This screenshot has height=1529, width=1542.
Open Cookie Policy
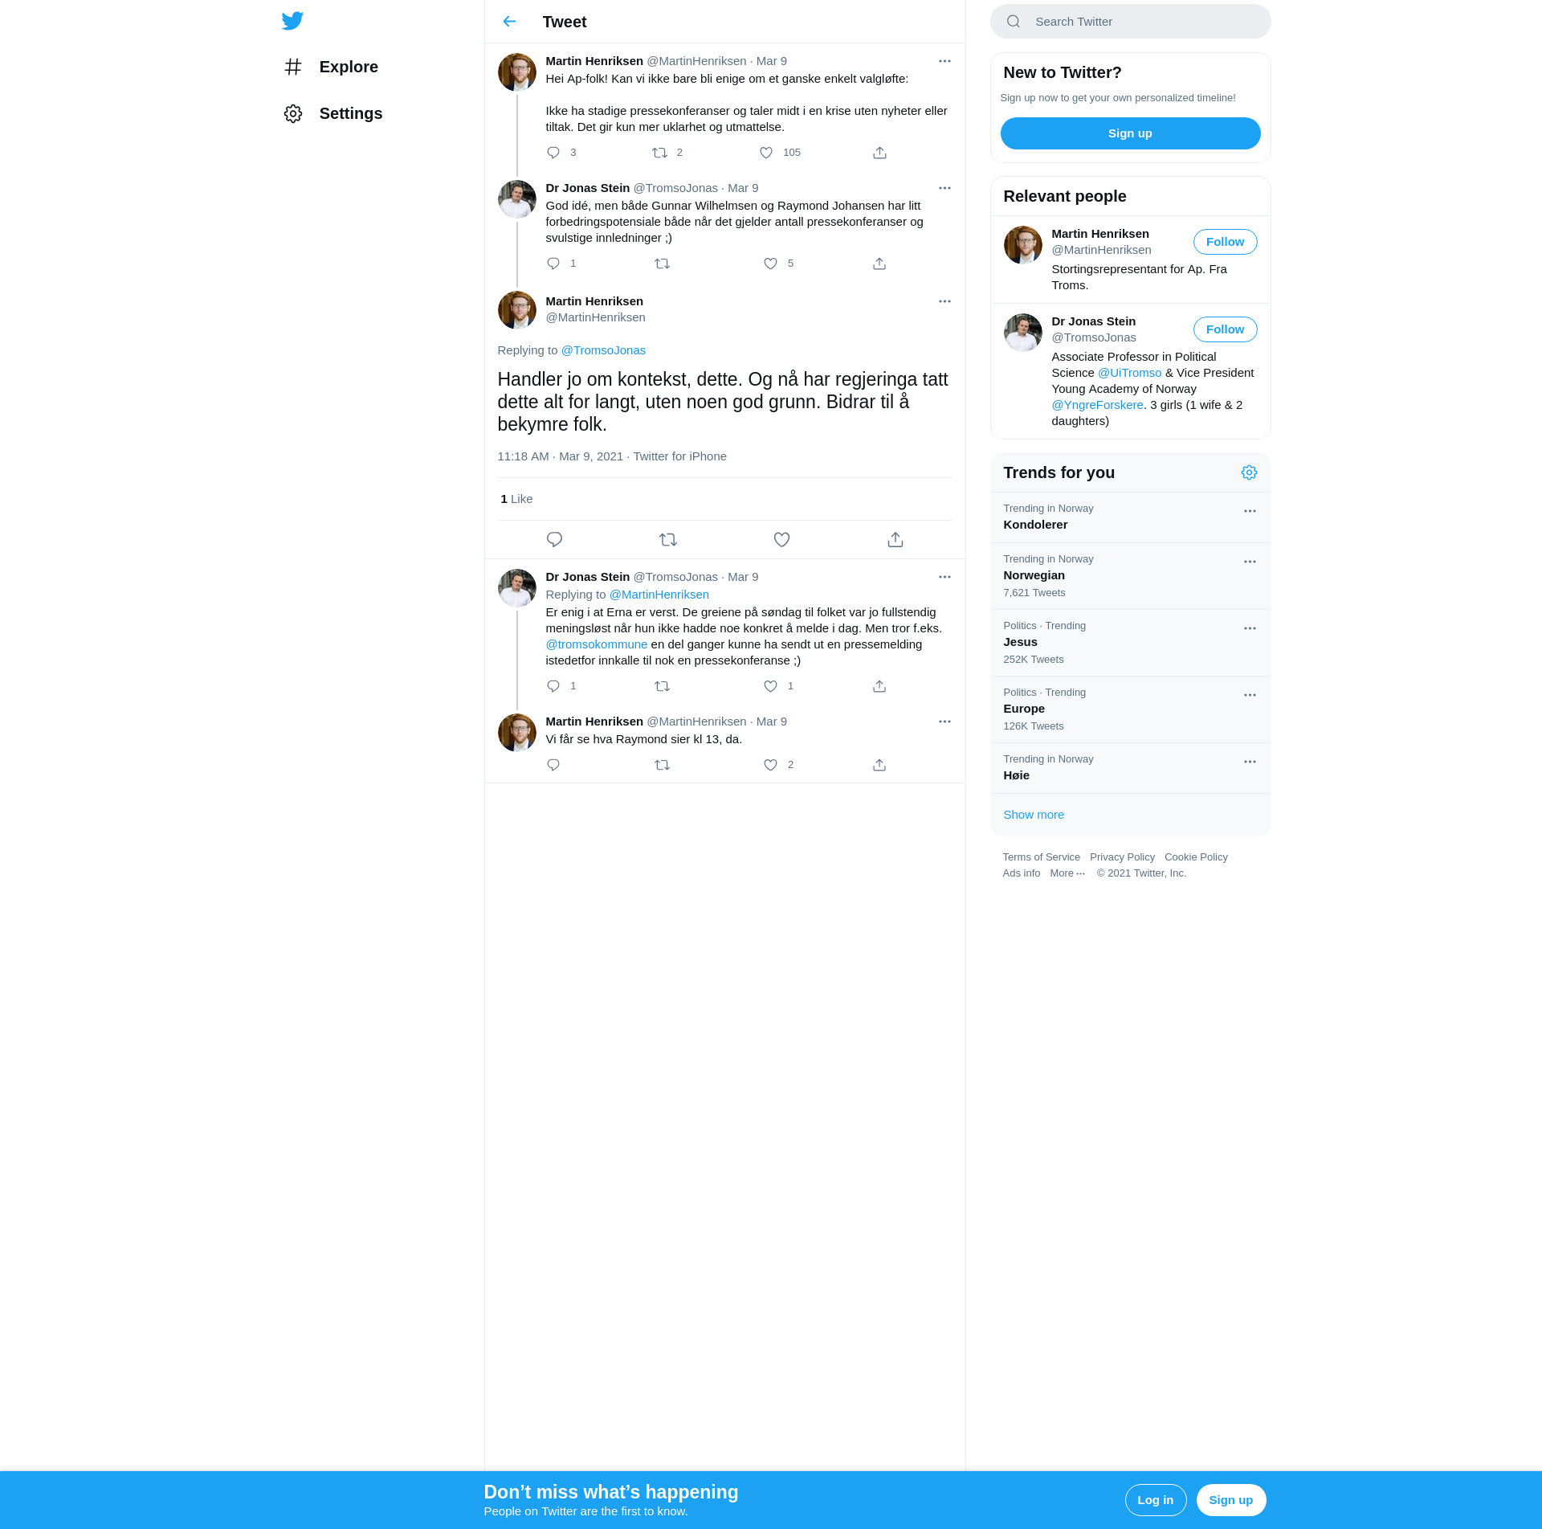[x=1196, y=857]
